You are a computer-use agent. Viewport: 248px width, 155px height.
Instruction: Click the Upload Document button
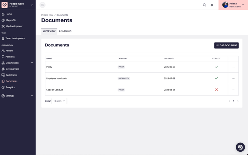tap(226, 45)
